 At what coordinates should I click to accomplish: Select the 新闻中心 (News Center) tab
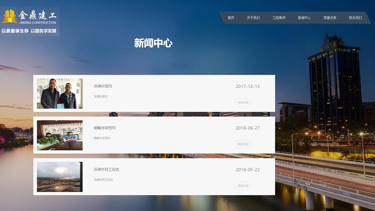[x=305, y=17]
